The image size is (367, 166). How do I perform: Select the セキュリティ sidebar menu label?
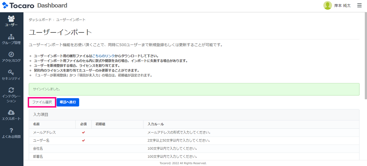pos(11,78)
